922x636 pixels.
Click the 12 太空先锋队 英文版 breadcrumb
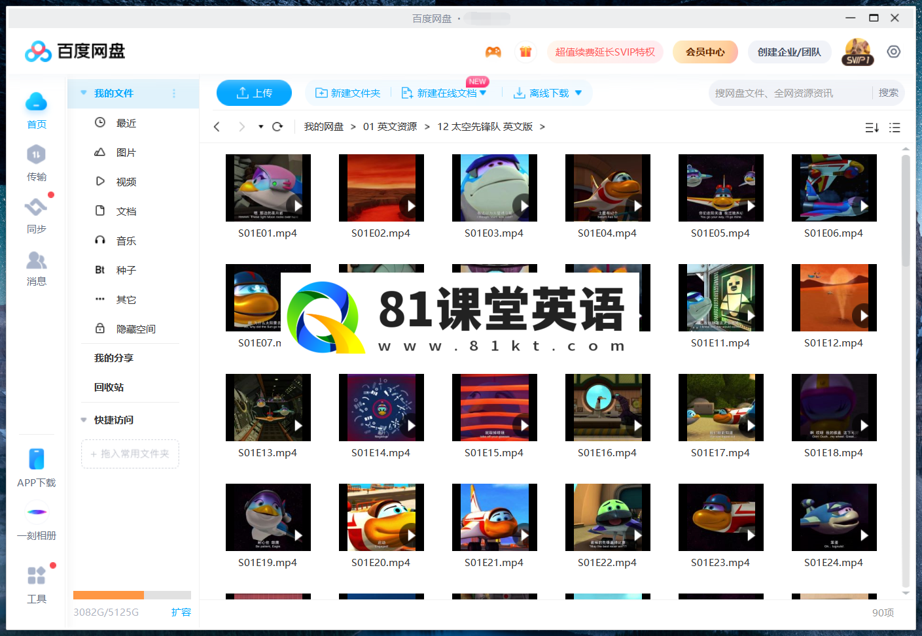485,127
